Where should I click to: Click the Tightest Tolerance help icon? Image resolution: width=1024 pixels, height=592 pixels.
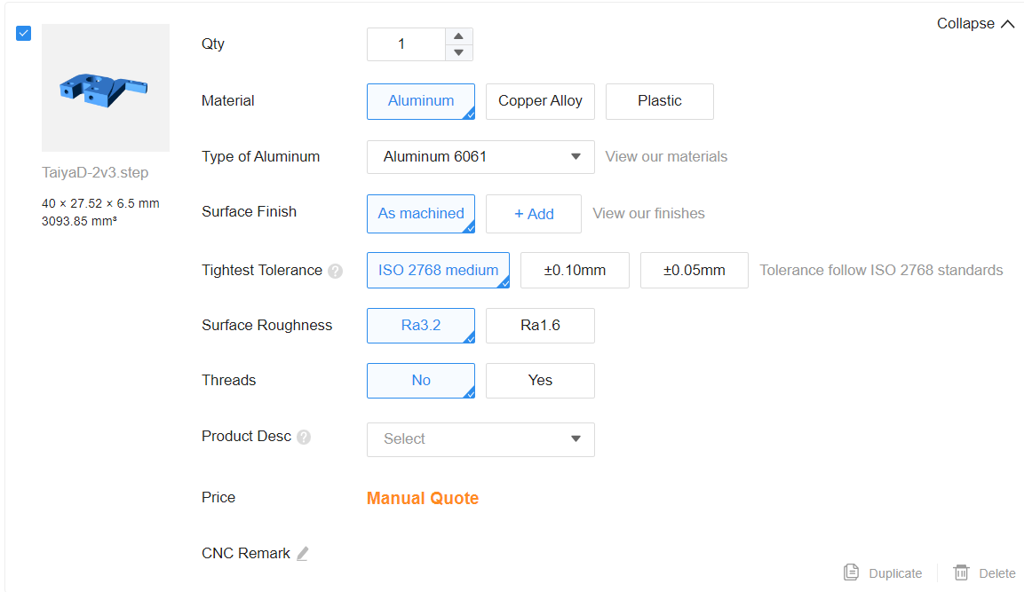click(335, 272)
